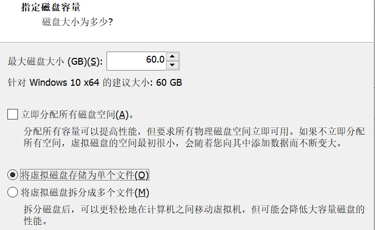Click the 拆分磁盘后 description line
375x230 pixels.
point(194,209)
